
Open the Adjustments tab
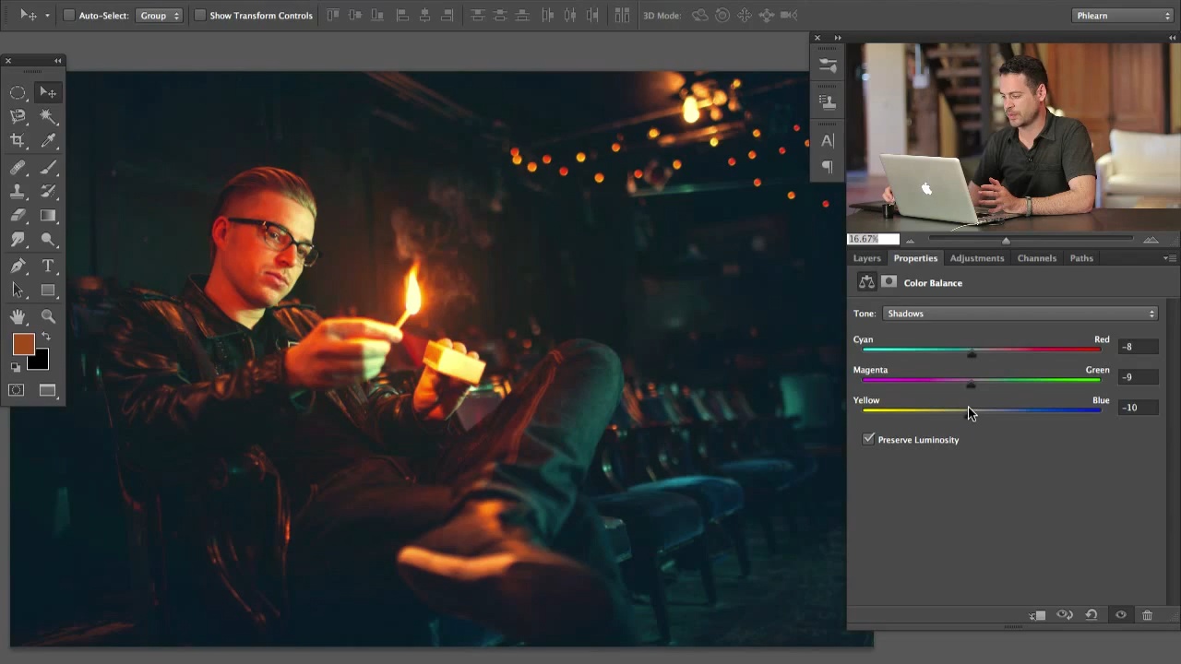click(x=976, y=258)
